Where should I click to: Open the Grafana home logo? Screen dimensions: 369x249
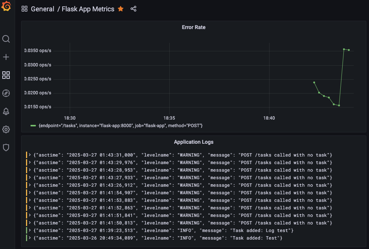point(6,6)
